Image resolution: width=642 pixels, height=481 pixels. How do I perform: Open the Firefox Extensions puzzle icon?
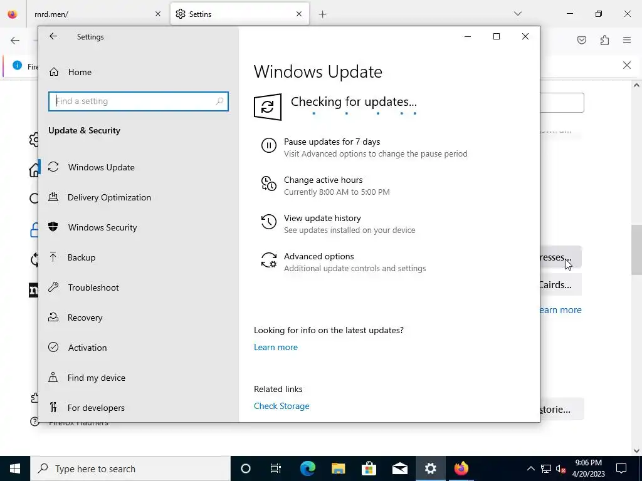pyautogui.click(x=604, y=40)
